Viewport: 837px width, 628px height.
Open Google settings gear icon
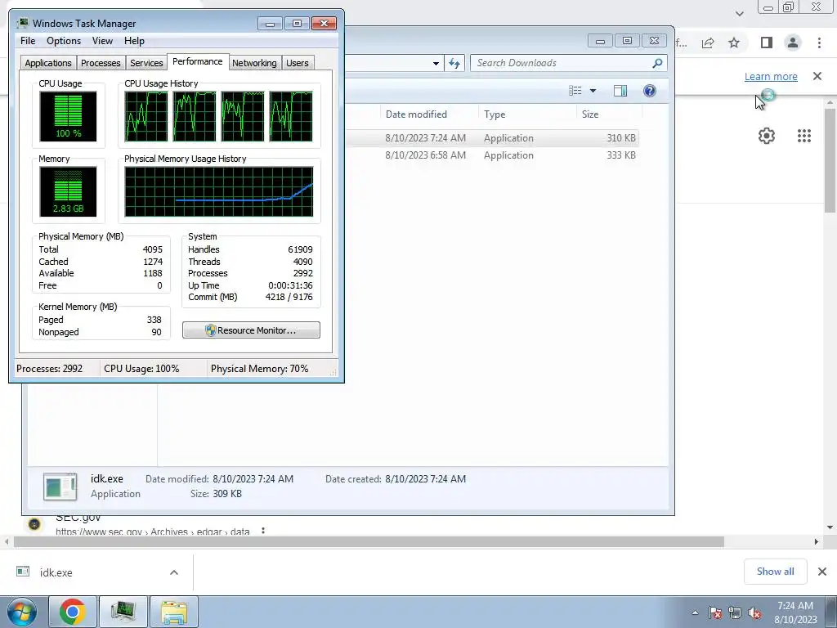(x=767, y=136)
